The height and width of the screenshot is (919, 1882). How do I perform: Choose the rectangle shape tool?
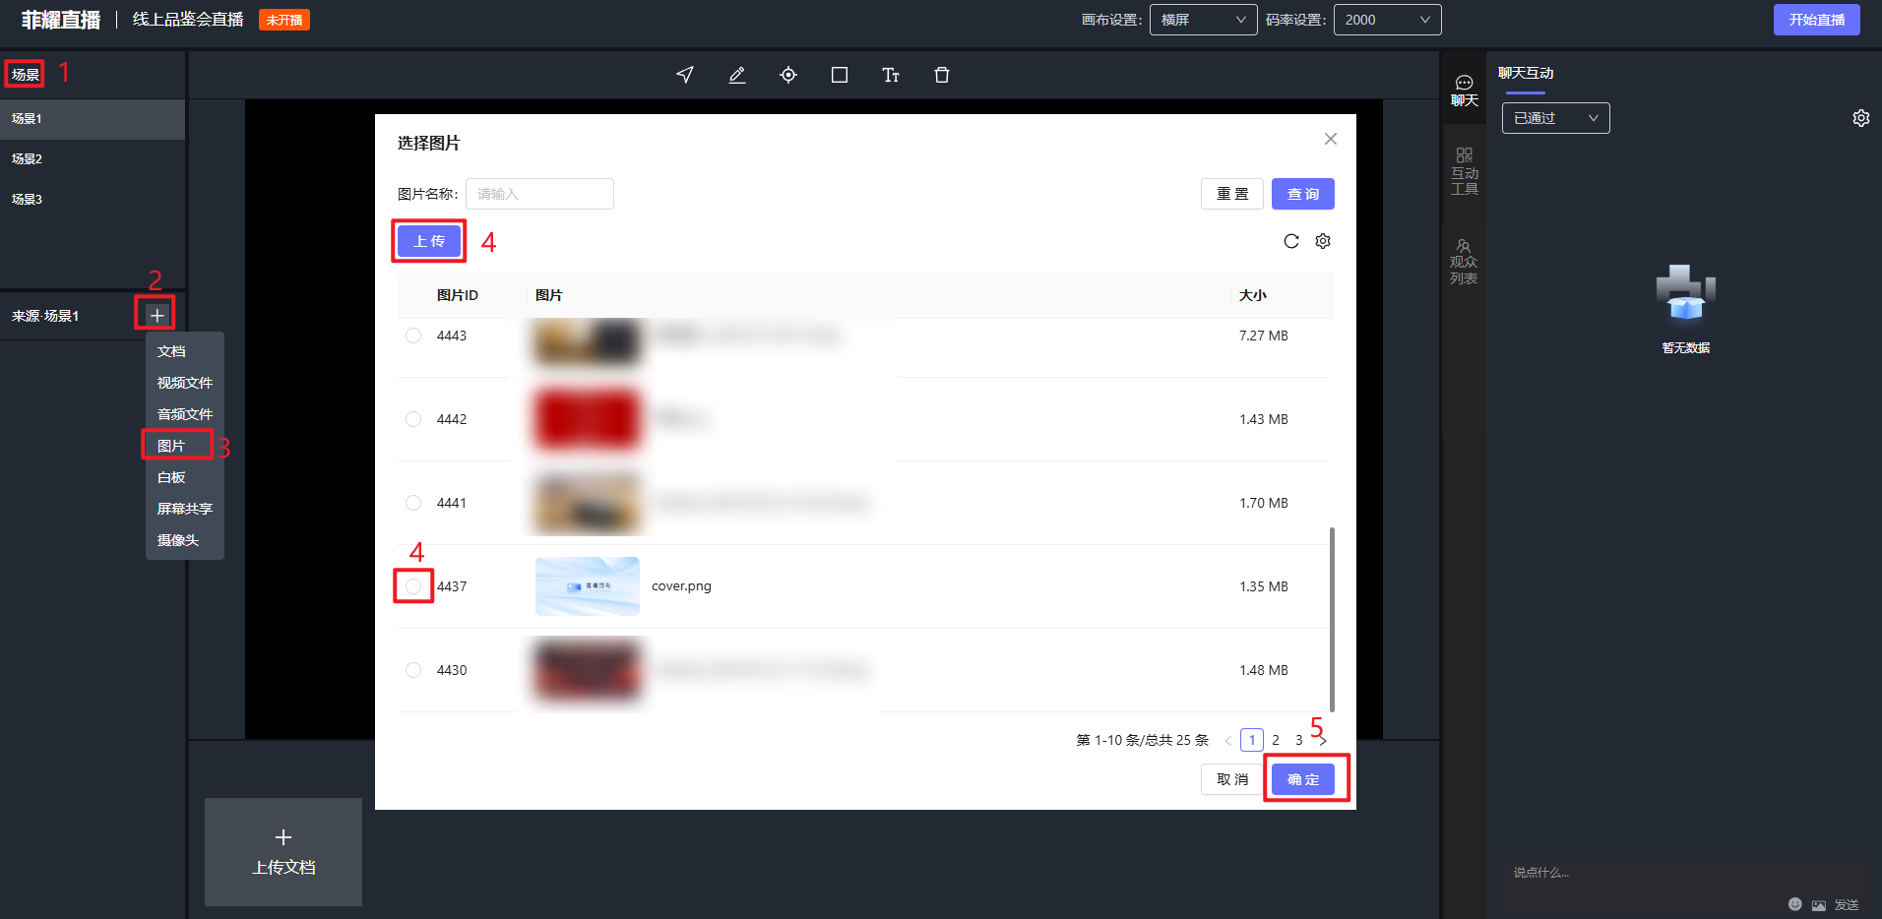click(840, 75)
